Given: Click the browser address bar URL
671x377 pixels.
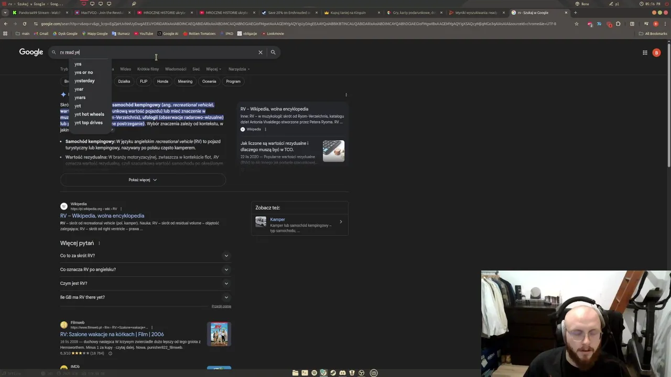Looking at the screenshot, I should (x=299, y=24).
